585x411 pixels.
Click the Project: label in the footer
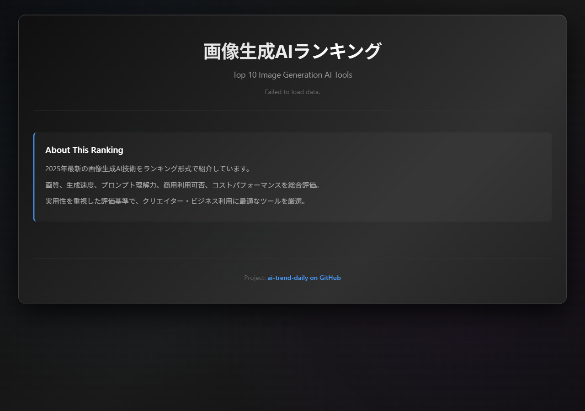tap(255, 278)
